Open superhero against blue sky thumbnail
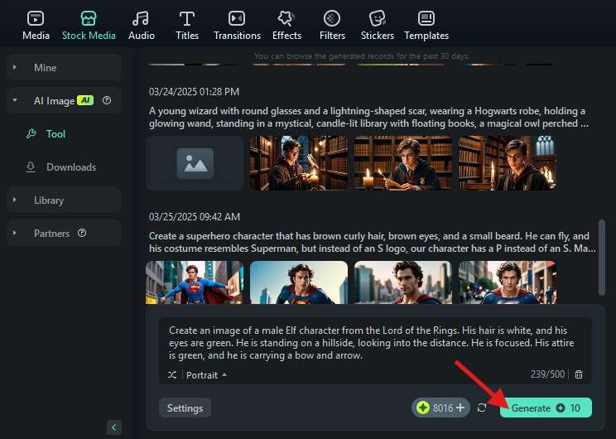 click(299, 282)
